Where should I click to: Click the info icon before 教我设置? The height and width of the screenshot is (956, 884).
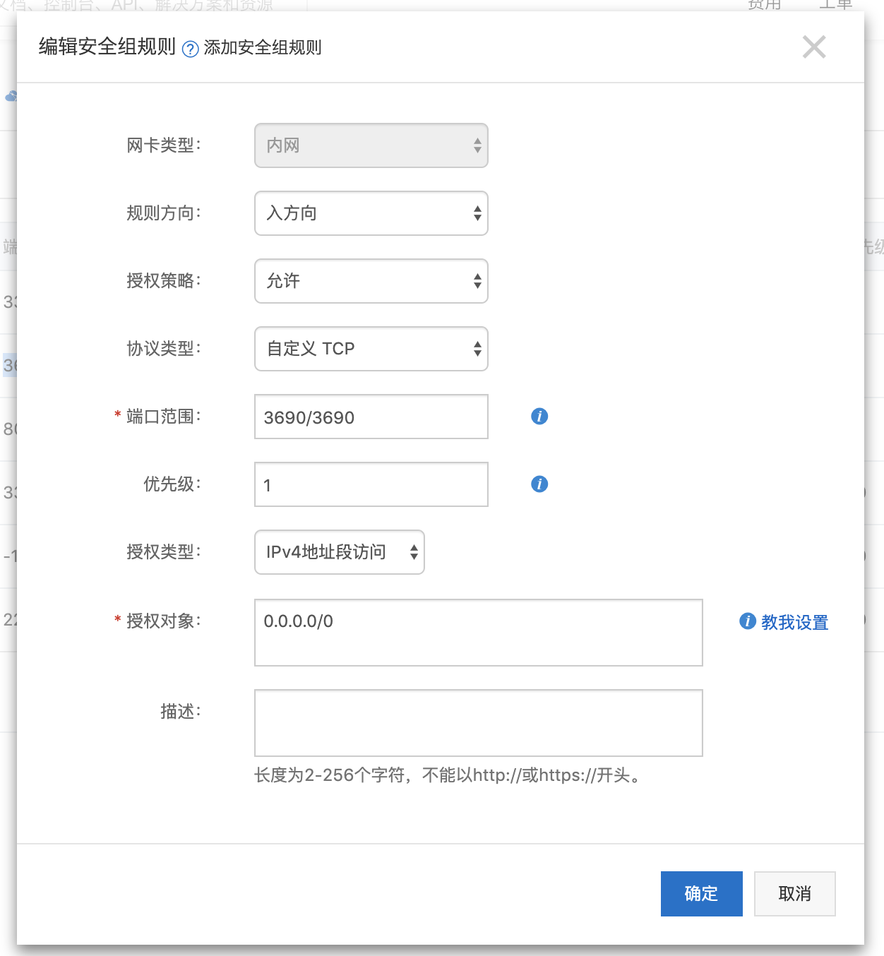[746, 622]
